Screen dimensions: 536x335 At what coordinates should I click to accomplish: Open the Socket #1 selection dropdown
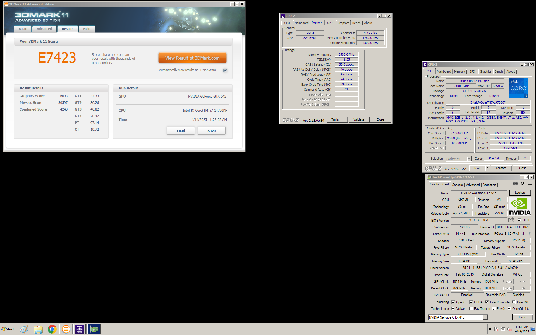tap(469, 159)
